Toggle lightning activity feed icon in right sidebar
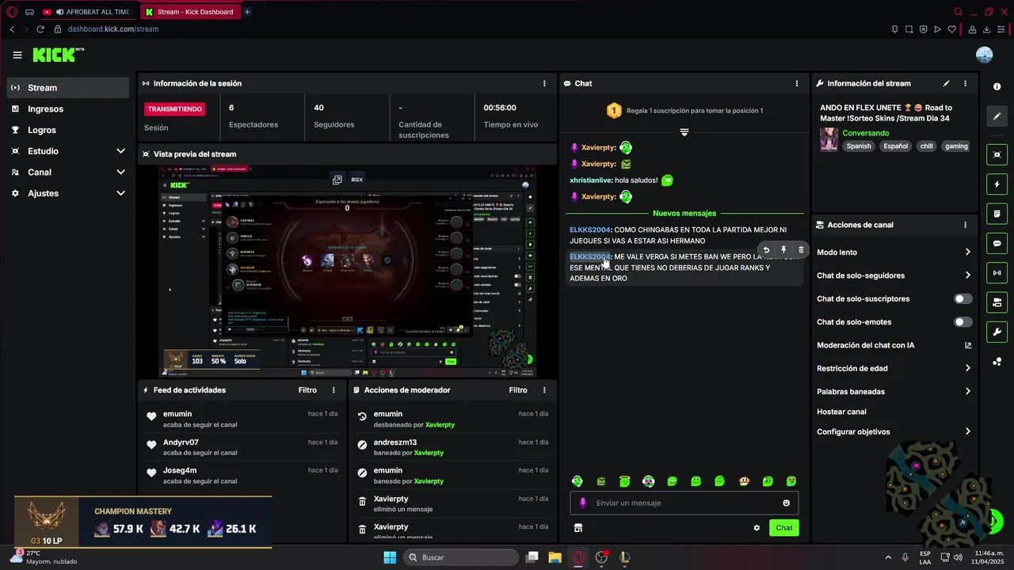 pos(997,184)
